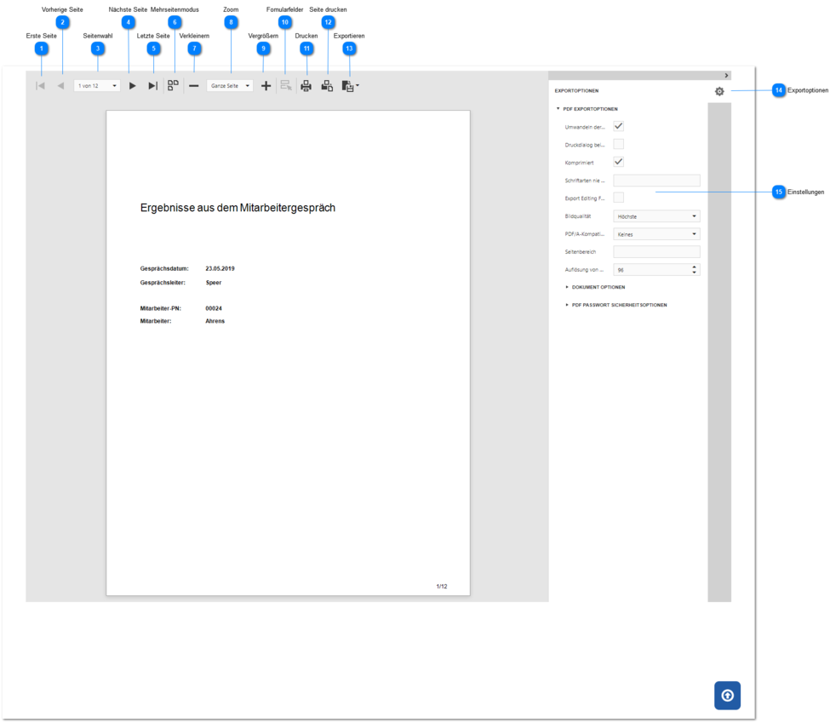Click the next page arrow
The image size is (836, 723).
click(132, 86)
